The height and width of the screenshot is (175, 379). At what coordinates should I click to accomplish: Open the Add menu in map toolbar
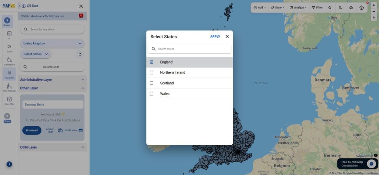[x=259, y=8]
